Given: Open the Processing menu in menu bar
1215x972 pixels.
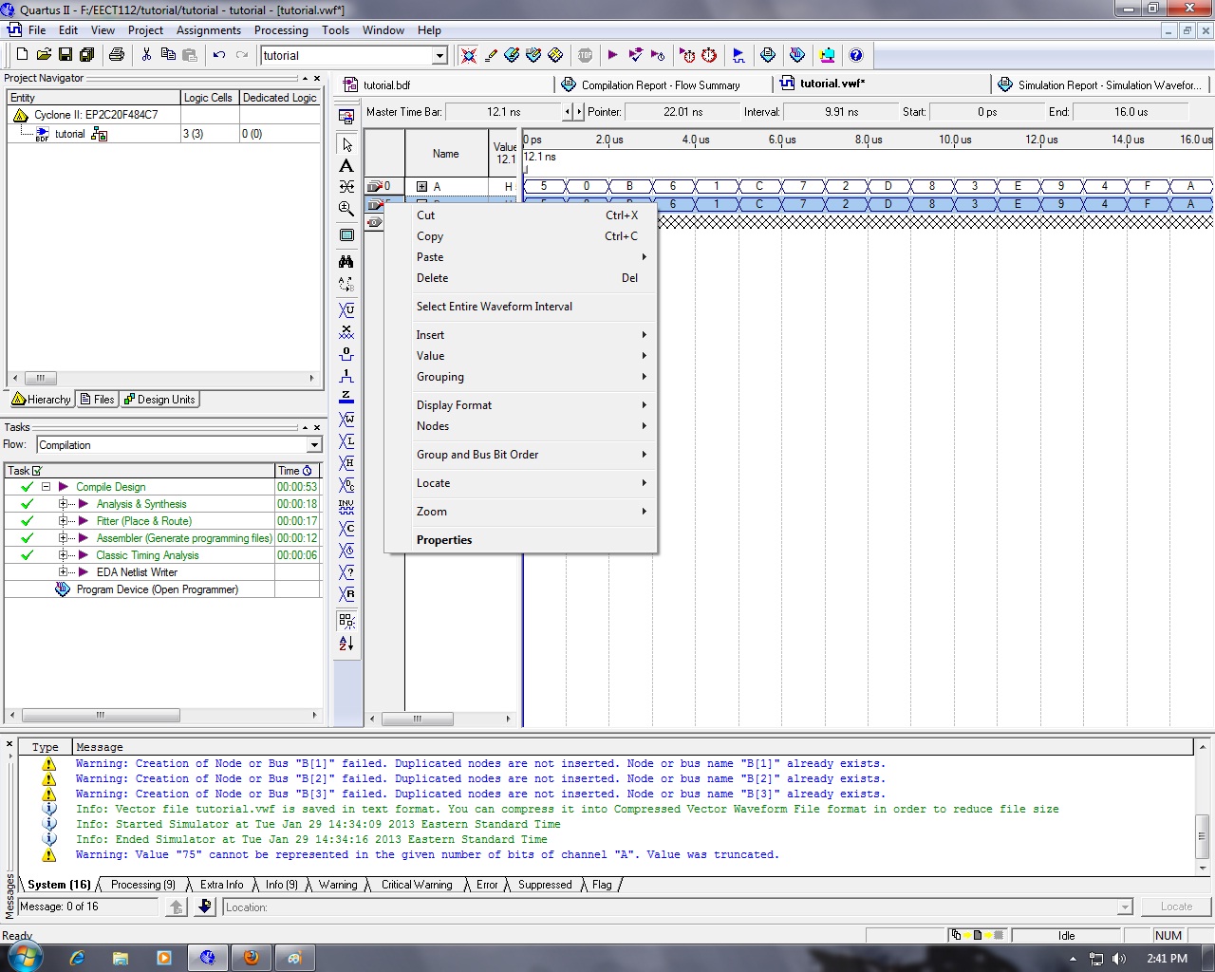Looking at the screenshot, I should click(281, 30).
